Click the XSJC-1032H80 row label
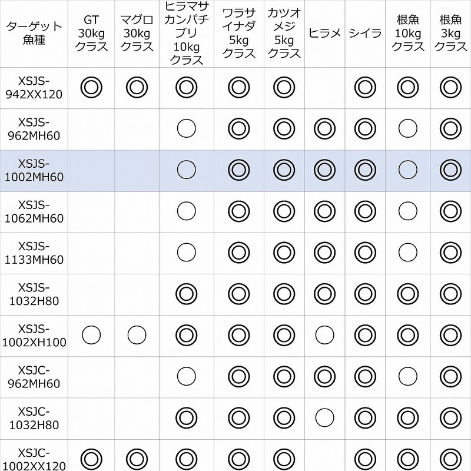The height and width of the screenshot is (471, 471). point(34,417)
